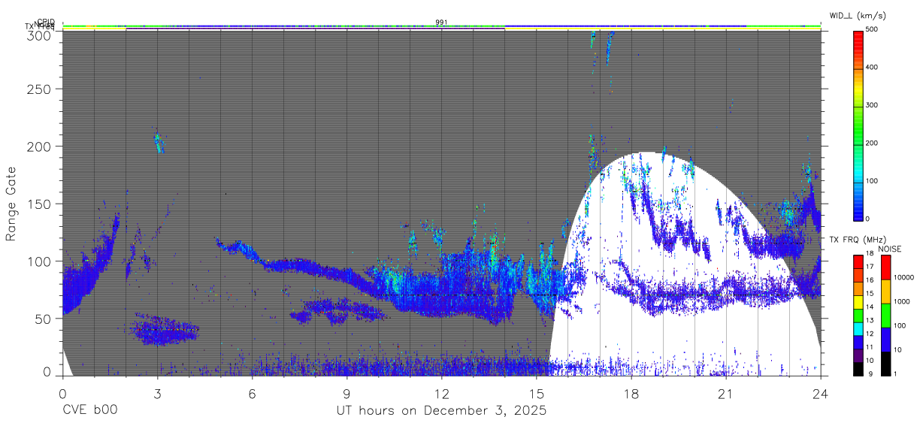
Task: Select the orange swatch in the NOISE legend
Action: click(885, 292)
